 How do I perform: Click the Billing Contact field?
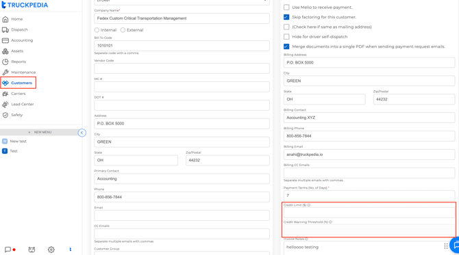[369, 118]
